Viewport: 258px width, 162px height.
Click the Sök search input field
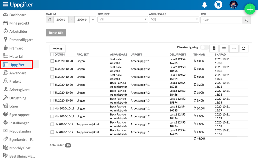click(x=221, y=20)
